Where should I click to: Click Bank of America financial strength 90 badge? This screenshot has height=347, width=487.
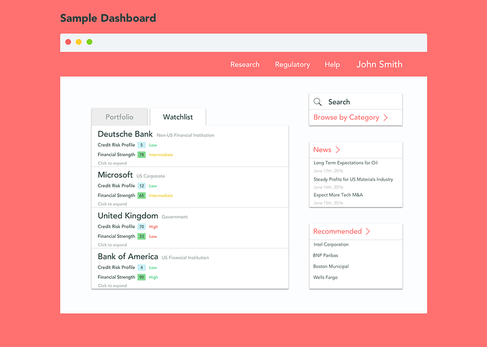click(142, 277)
